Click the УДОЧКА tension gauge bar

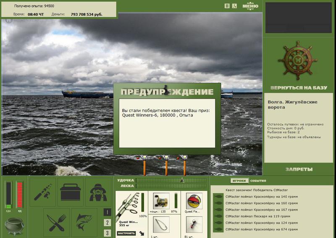[x=171, y=180]
